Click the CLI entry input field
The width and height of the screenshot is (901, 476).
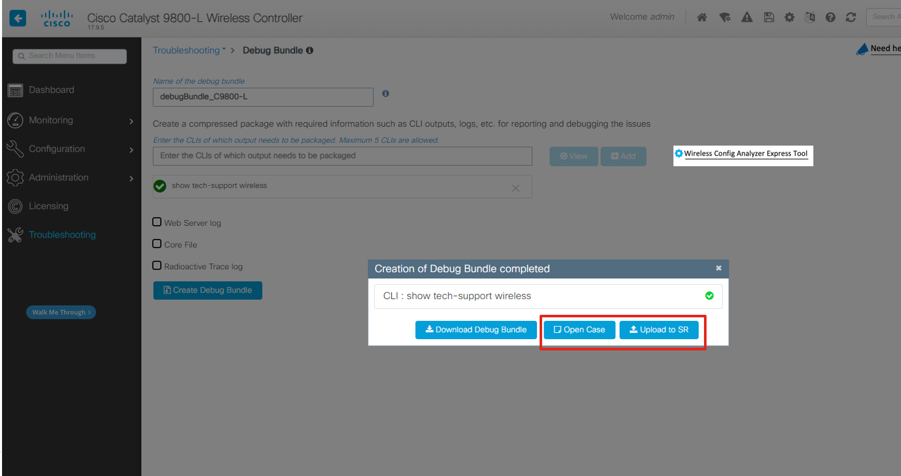click(x=343, y=156)
